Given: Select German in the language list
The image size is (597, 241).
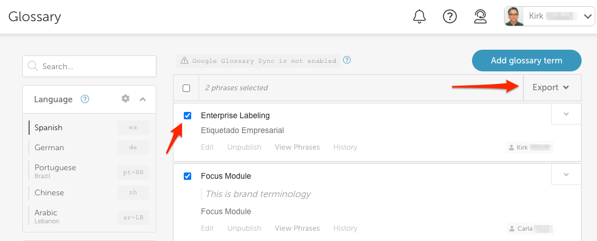Looking at the screenshot, I should pyautogui.click(x=49, y=147).
